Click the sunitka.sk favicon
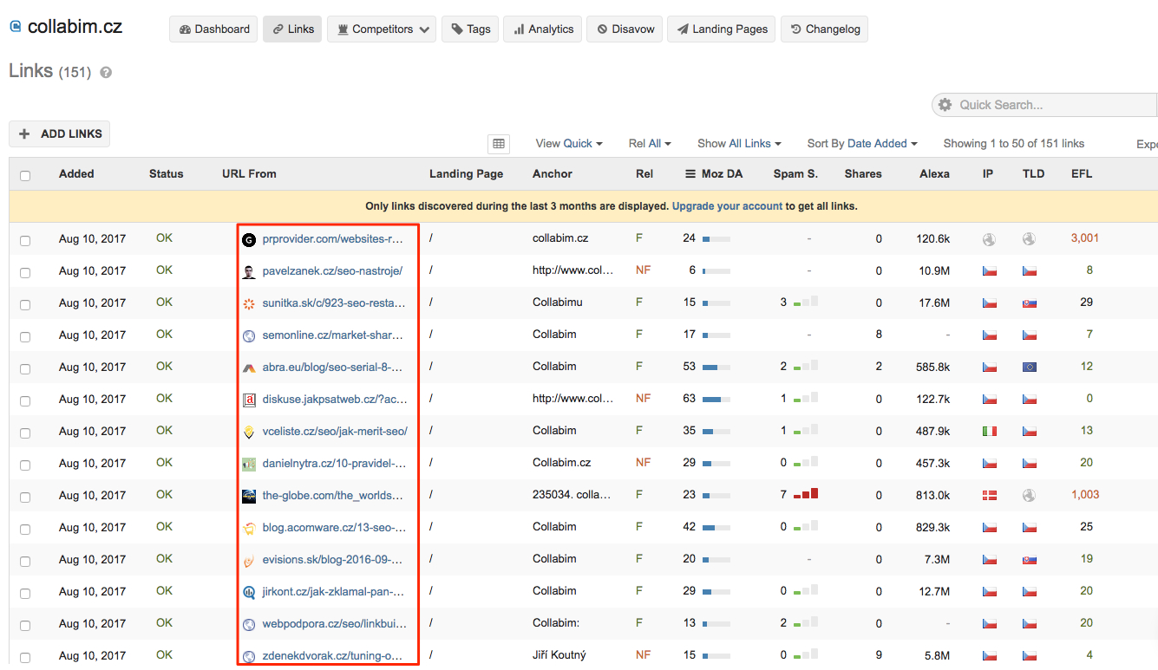Viewport: 1158px width, 670px height. coord(249,303)
